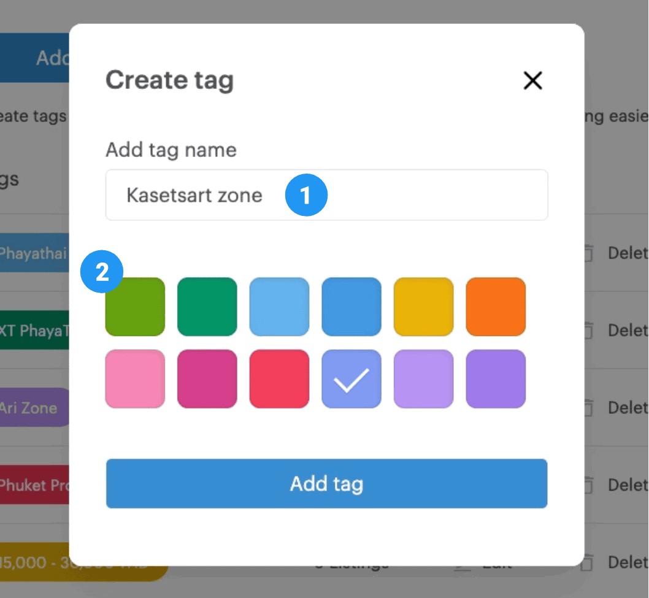
Task: Click the trash icon beside the NXT Phaya tag
Action: (x=588, y=331)
